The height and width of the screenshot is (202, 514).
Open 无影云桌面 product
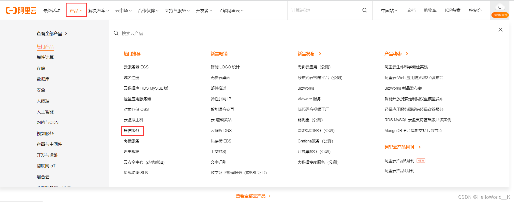coord(220,78)
